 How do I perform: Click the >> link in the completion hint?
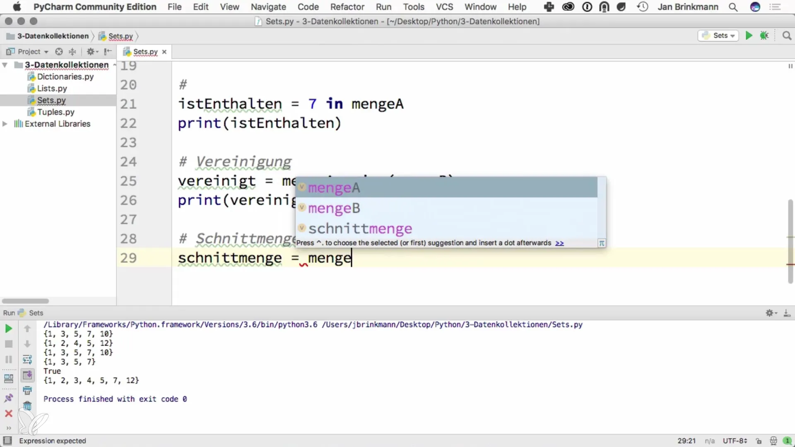pos(559,243)
